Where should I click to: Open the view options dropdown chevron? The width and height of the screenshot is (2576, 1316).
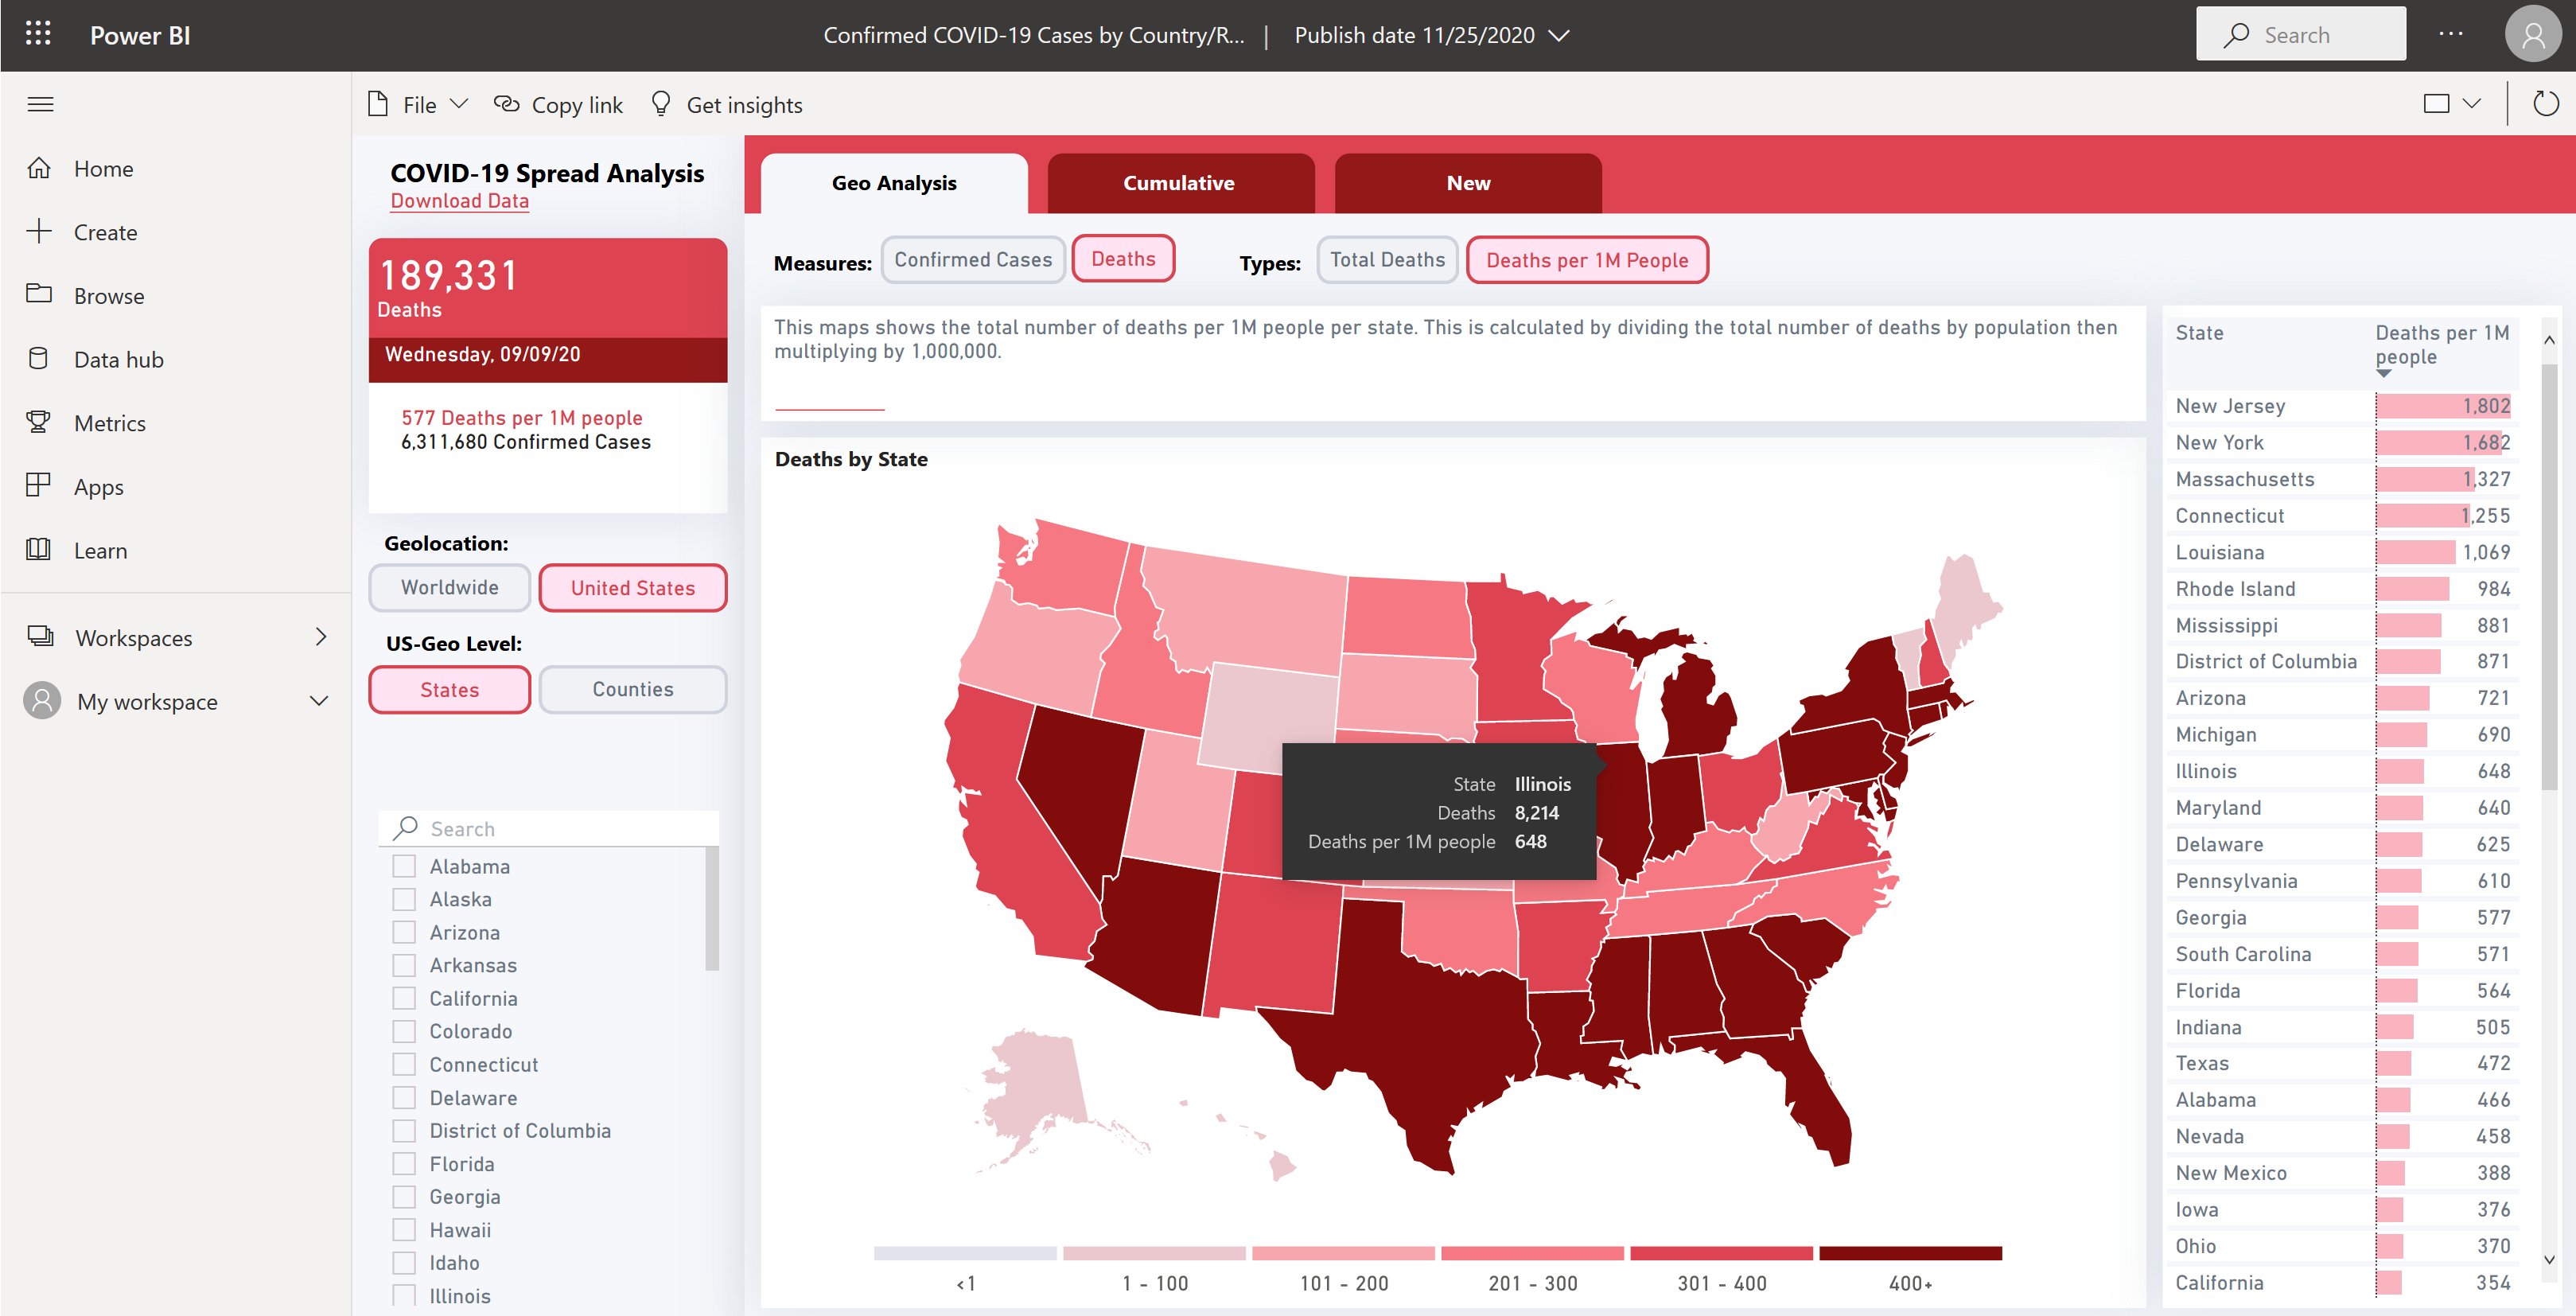(x=2472, y=104)
